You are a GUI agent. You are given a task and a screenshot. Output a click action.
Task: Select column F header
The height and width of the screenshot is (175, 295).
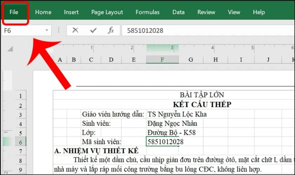[x=162, y=59]
